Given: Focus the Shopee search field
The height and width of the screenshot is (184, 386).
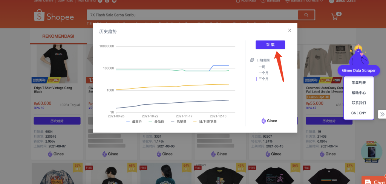Looking at the screenshot, I should coord(192,15).
